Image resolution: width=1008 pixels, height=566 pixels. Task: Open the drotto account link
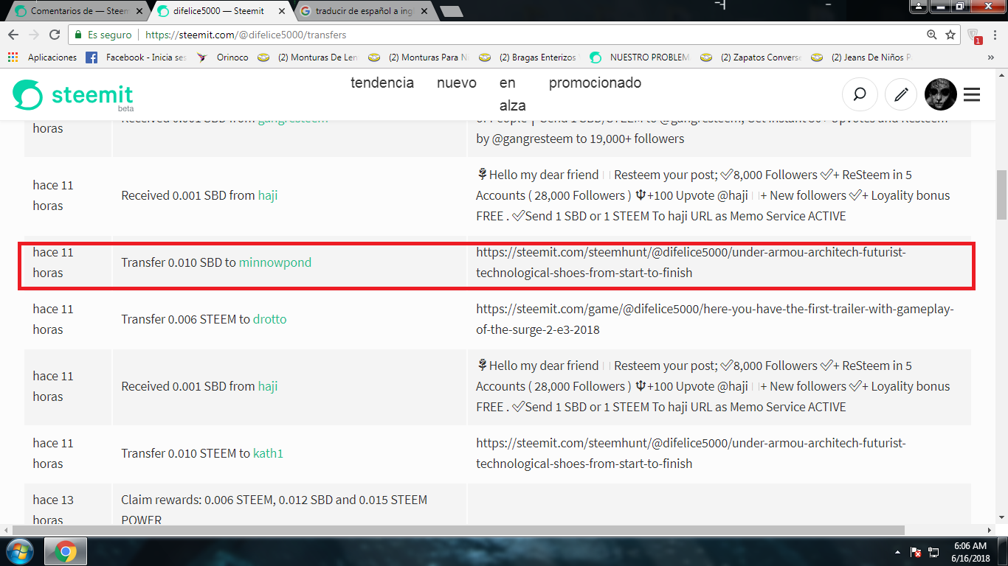point(269,319)
